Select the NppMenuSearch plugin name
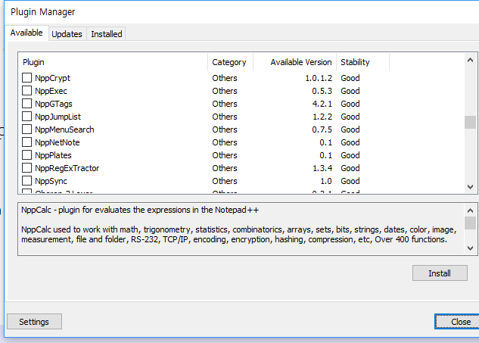 tap(64, 129)
